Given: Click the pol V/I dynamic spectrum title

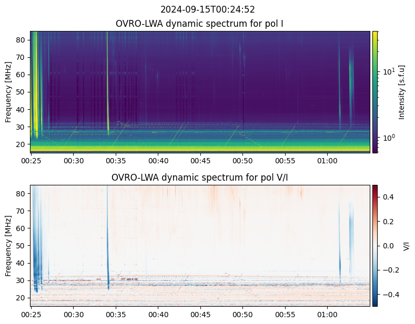Looking at the screenshot, I should (199, 177).
